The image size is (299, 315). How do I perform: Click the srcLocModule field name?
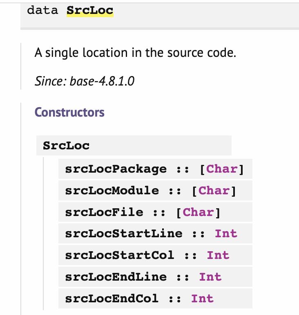coord(112,191)
